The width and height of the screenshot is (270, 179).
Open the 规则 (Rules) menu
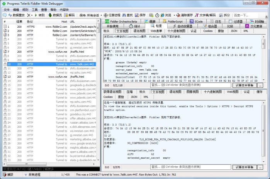point(25,10)
